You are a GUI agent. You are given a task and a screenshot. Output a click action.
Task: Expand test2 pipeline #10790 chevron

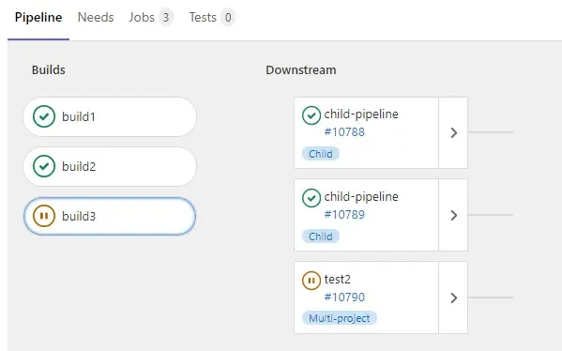453,298
